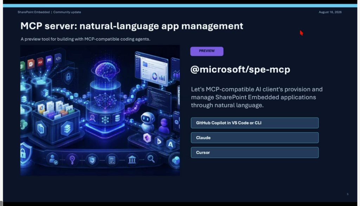Click the slide number 5

(348, 194)
